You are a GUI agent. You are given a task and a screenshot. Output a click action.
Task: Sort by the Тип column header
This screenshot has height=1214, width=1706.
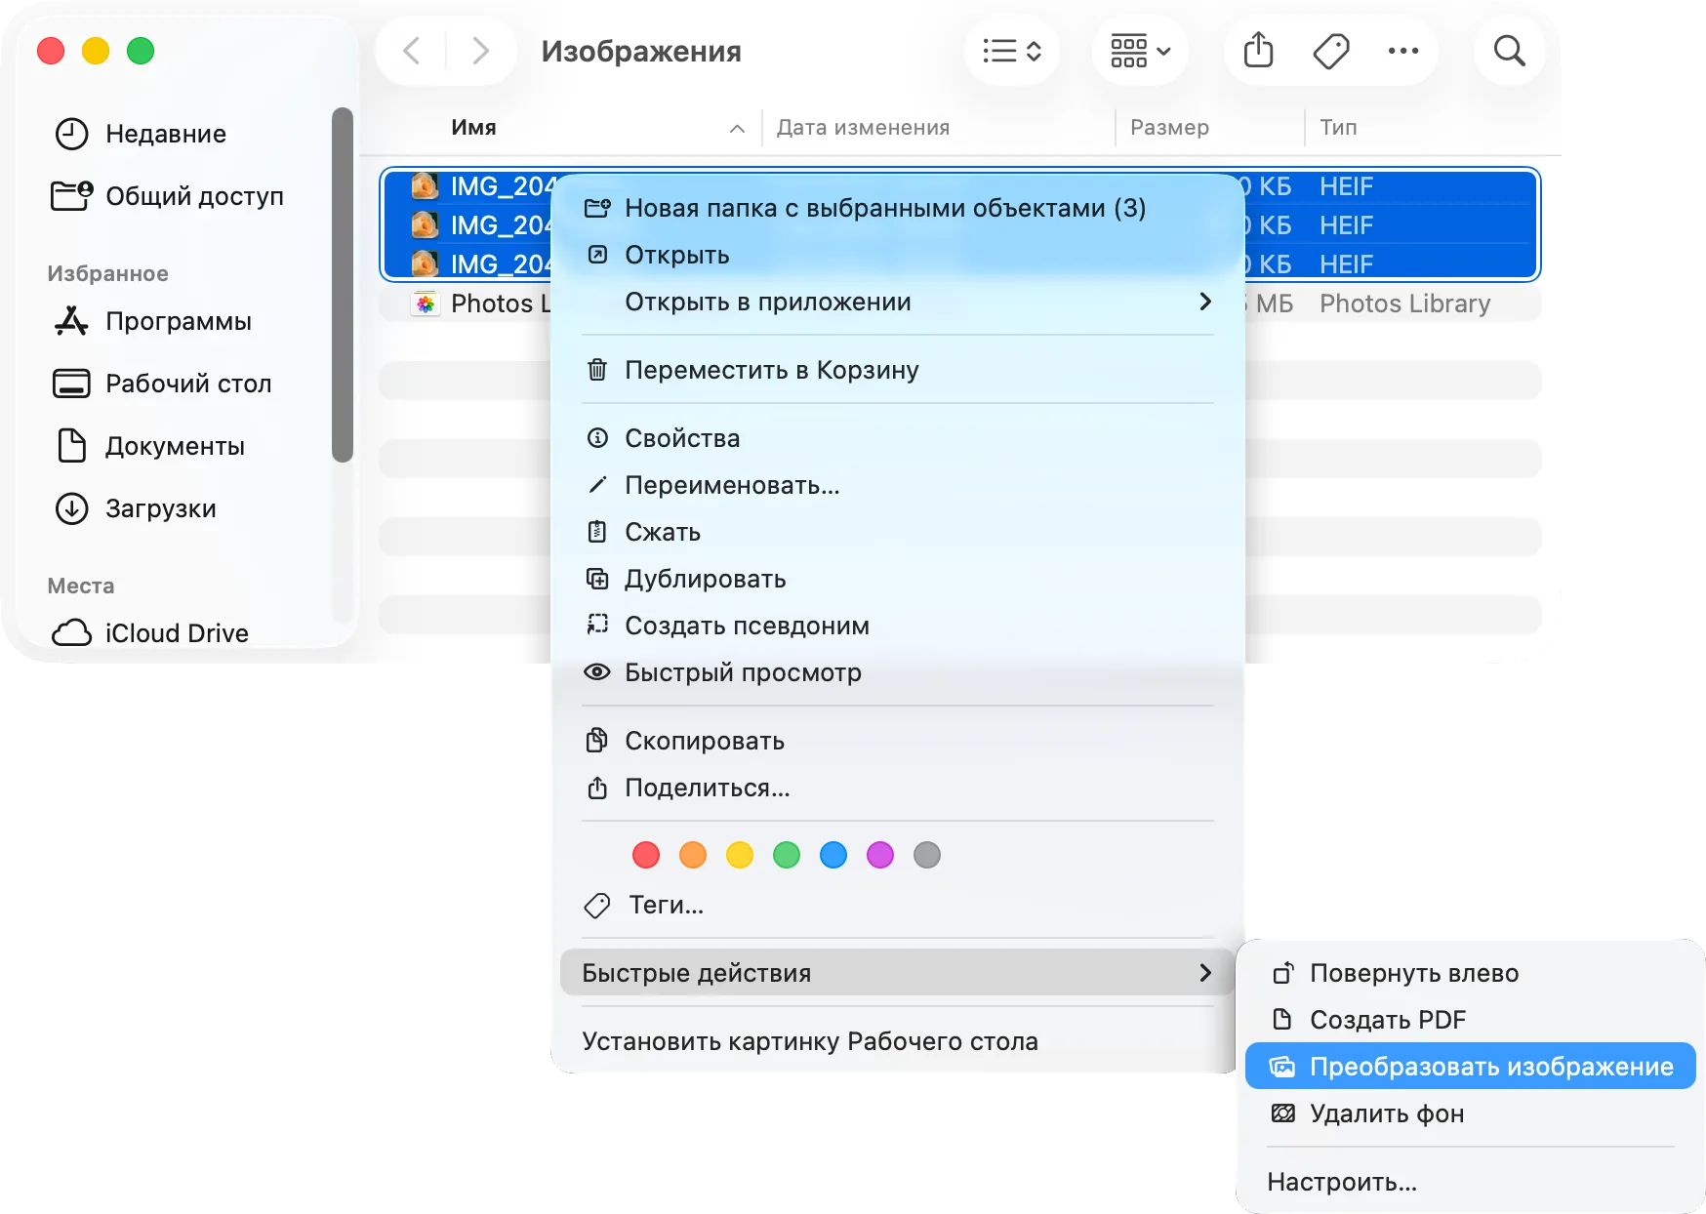point(1338,127)
